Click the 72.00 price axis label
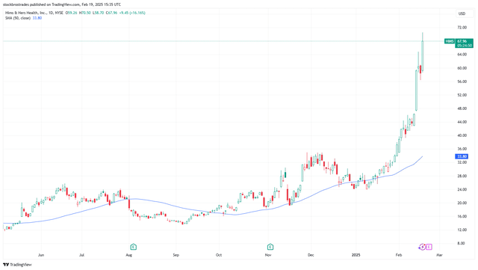The width and height of the screenshot is (478, 270). coord(462,28)
